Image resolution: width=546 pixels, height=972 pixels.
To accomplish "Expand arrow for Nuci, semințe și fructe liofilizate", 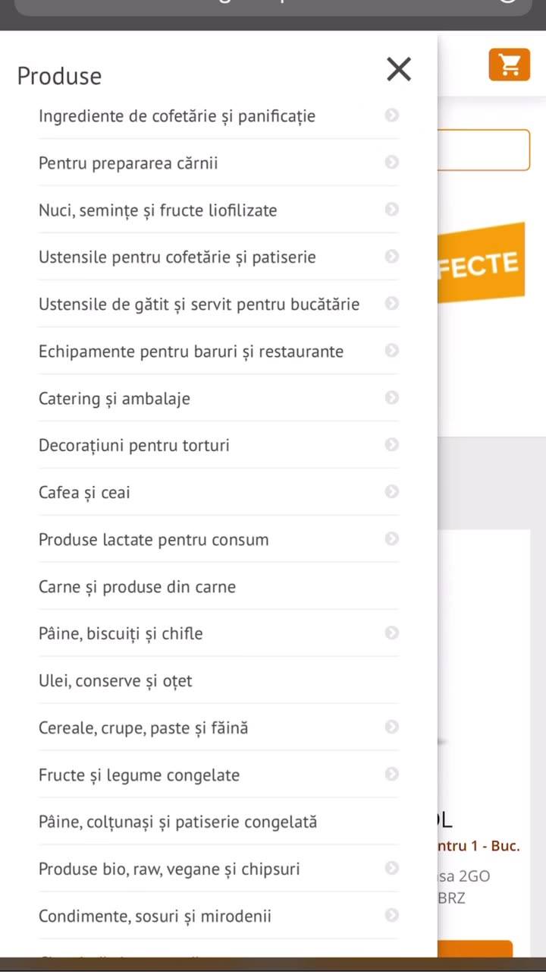I will [391, 210].
